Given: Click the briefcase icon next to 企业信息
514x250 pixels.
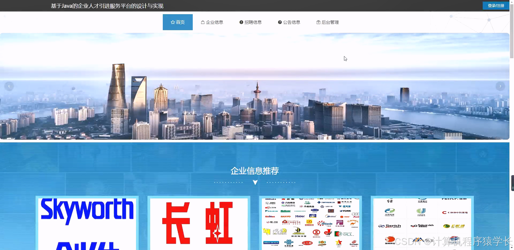Looking at the screenshot, I should [x=202, y=22].
